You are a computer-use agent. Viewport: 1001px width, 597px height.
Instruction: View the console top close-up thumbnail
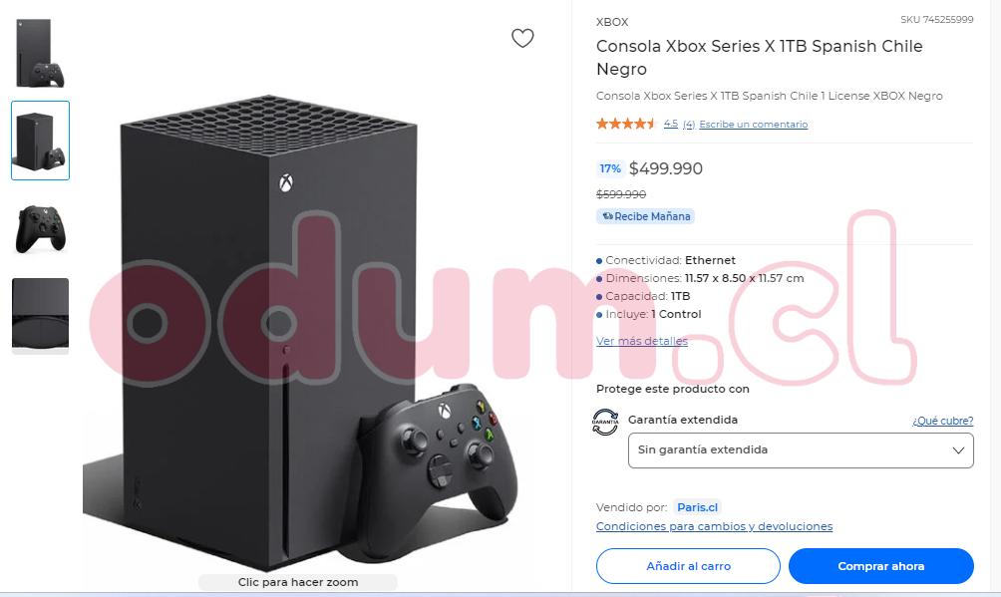40,315
